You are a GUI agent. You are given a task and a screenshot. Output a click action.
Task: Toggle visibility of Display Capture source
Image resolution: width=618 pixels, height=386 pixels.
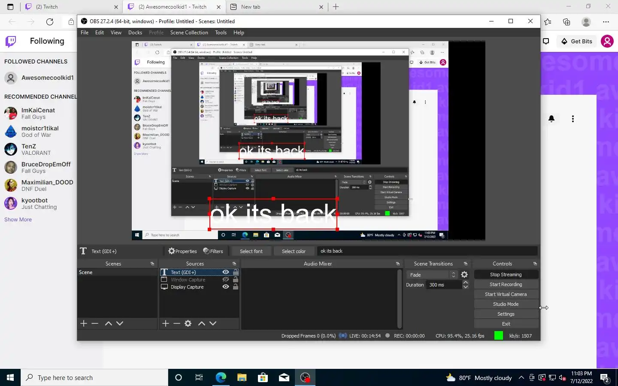[x=226, y=286]
